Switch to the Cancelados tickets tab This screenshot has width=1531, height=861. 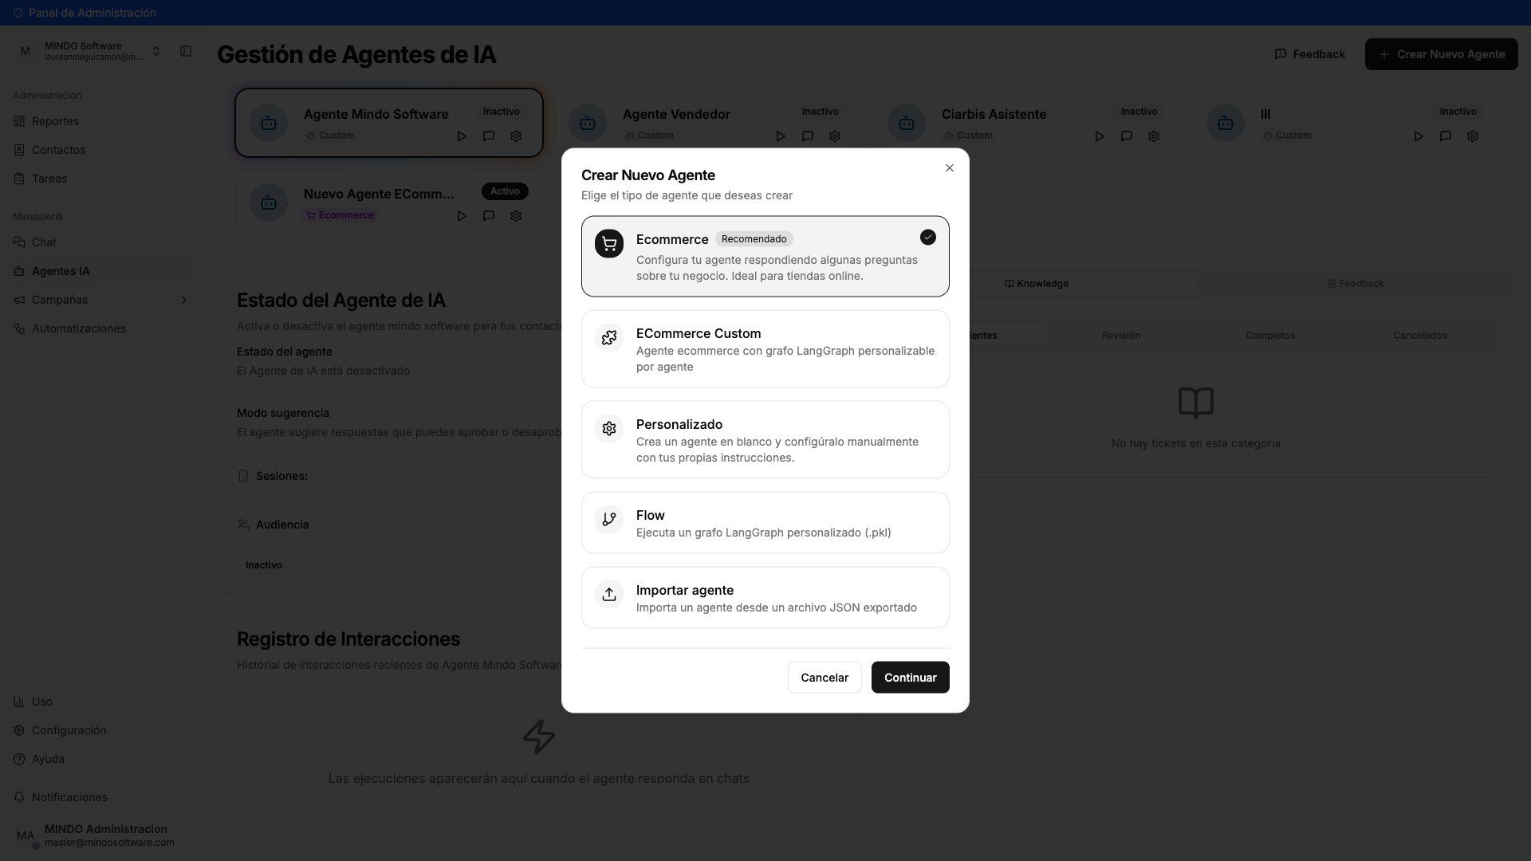pyautogui.click(x=1419, y=336)
